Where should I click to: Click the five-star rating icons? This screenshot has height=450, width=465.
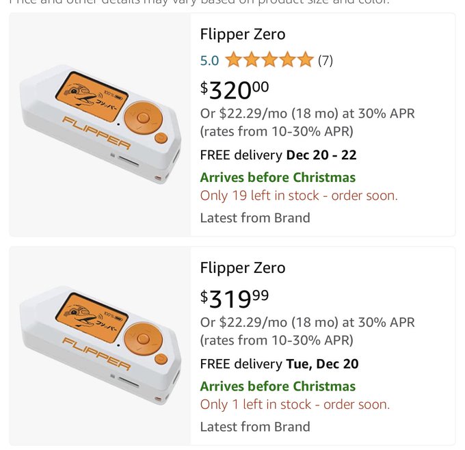(x=269, y=60)
